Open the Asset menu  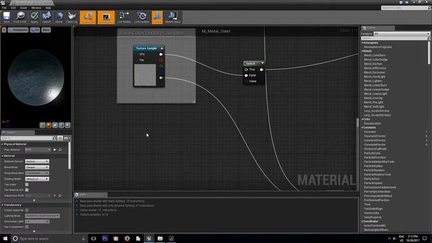coord(24,8)
